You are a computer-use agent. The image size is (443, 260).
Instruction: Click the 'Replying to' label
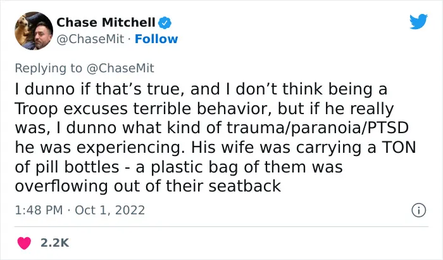pos(49,68)
